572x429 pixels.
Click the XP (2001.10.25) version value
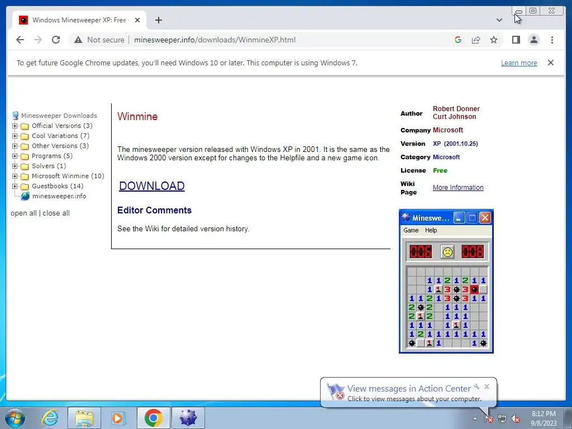[x=455, y=144]
